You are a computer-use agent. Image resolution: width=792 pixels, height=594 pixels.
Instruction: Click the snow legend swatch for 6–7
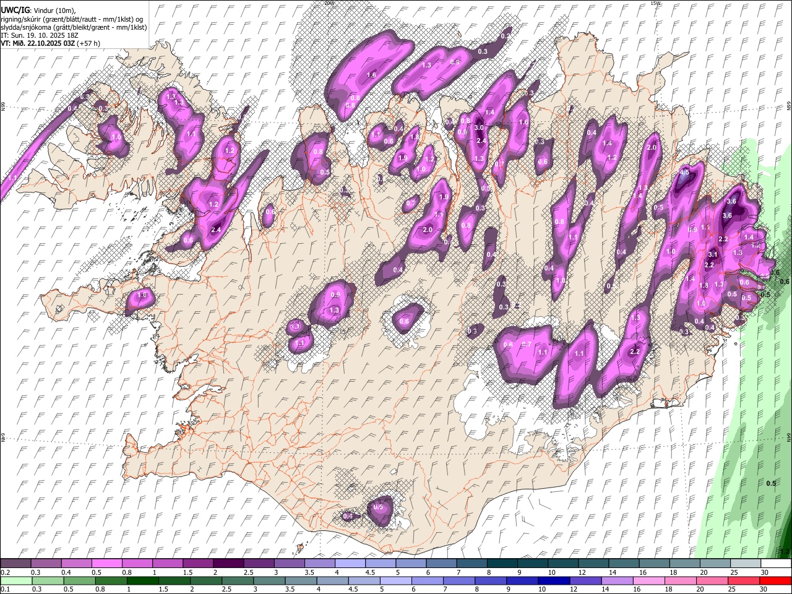(441, 564)
